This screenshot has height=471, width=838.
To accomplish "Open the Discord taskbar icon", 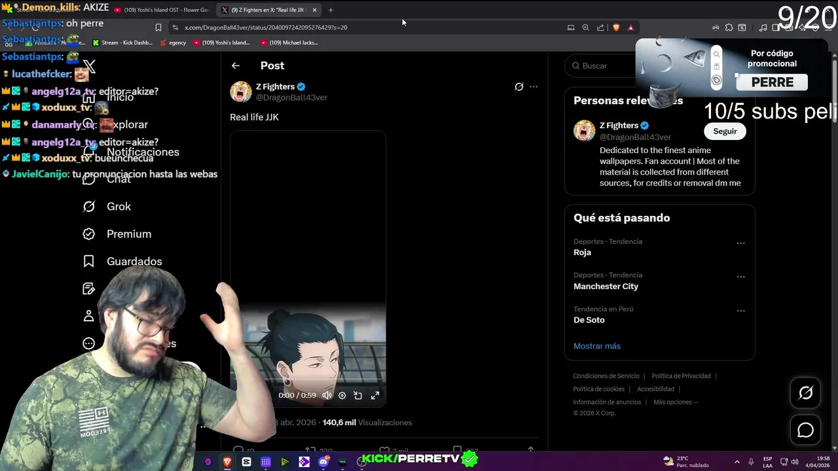I will pos(323,462).
